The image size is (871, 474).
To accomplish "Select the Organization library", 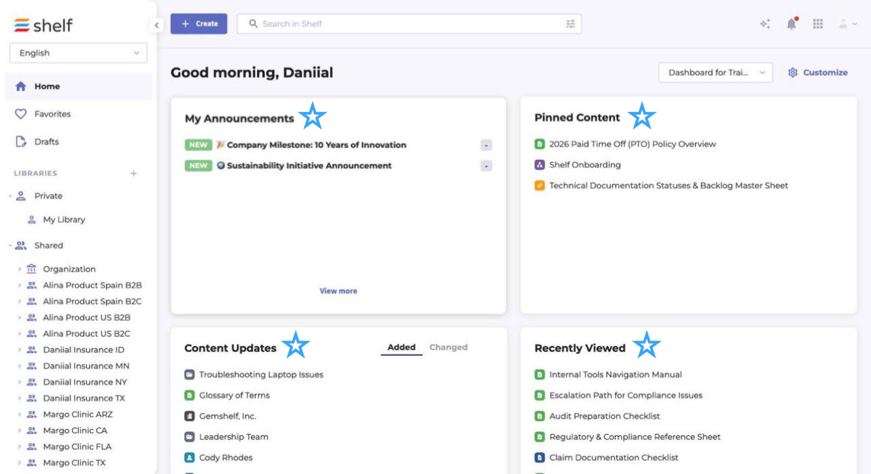I will click(70, 269).
